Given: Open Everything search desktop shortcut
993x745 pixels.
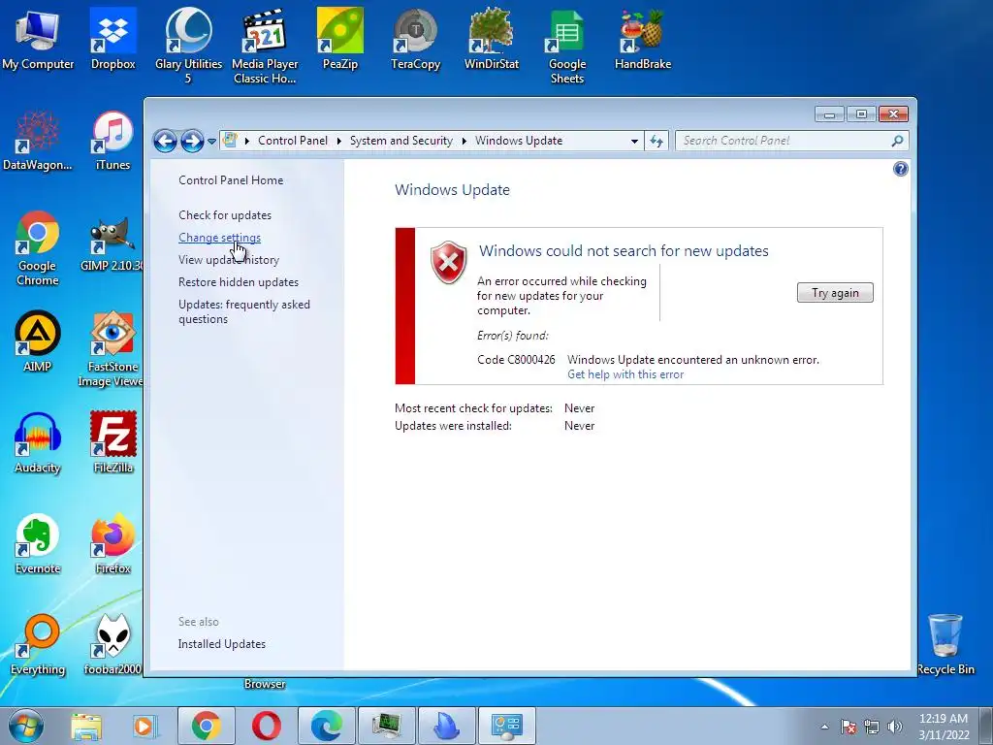Looking at the screenshot, I should click(38, 645).
